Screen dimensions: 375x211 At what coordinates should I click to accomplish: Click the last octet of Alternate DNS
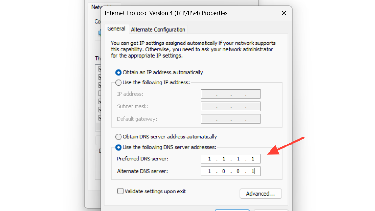coord(253,171)
